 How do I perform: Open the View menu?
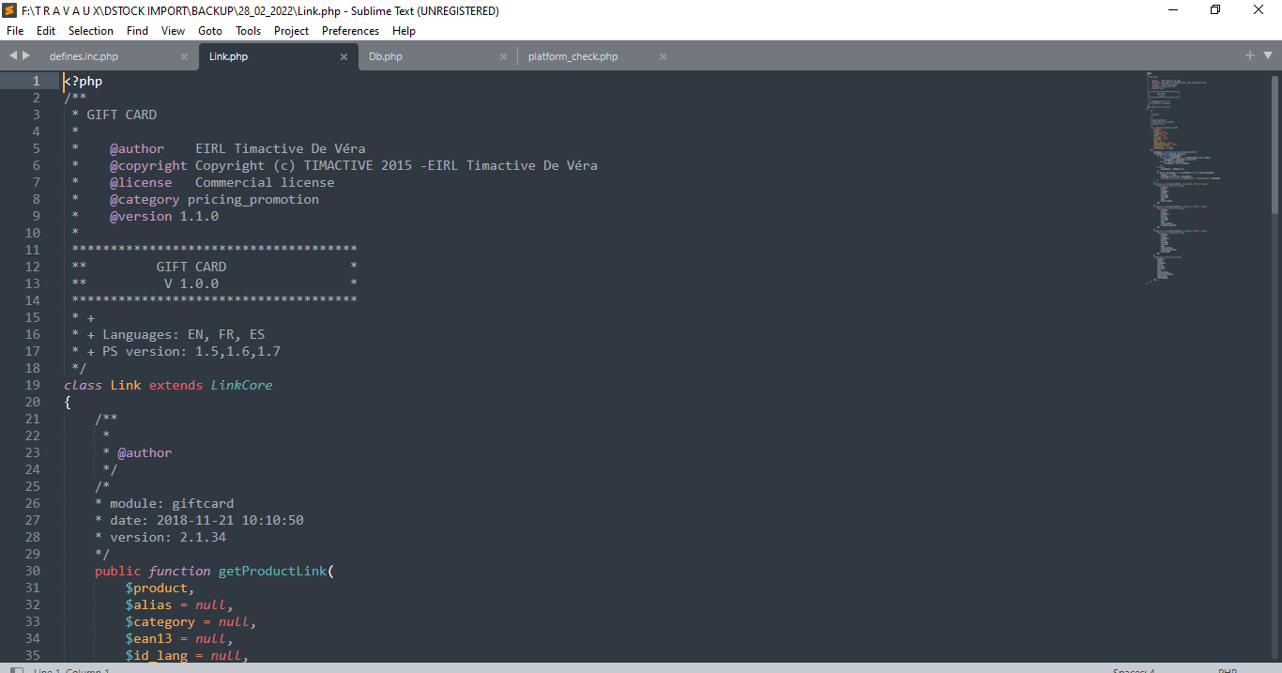[174, 31]
